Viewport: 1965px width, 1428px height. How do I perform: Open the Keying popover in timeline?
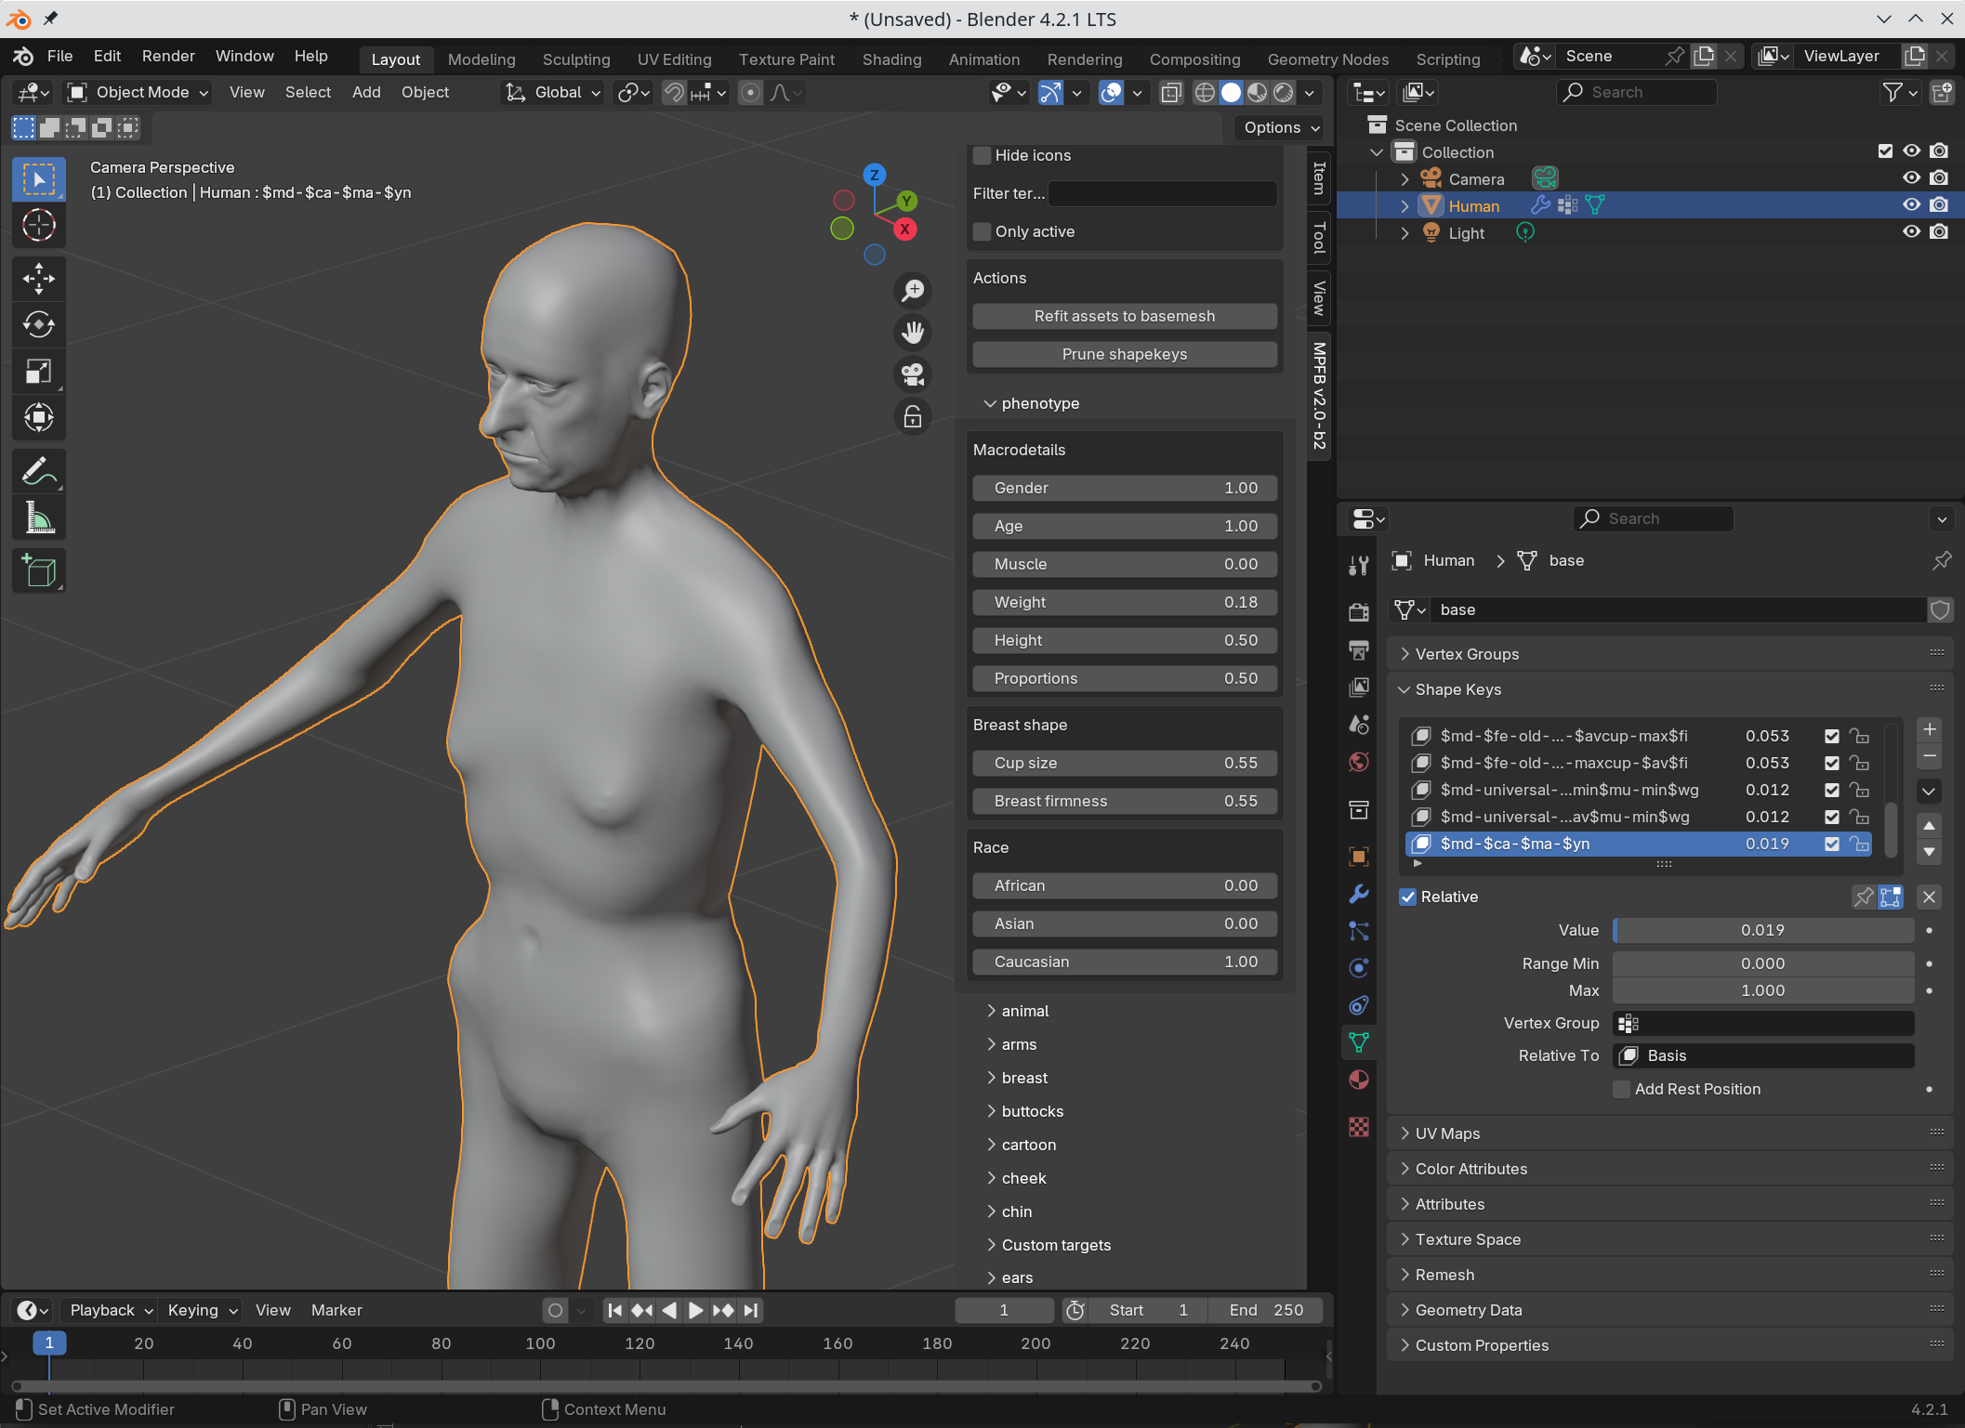pyautogui.click(x=203, y=1310)
